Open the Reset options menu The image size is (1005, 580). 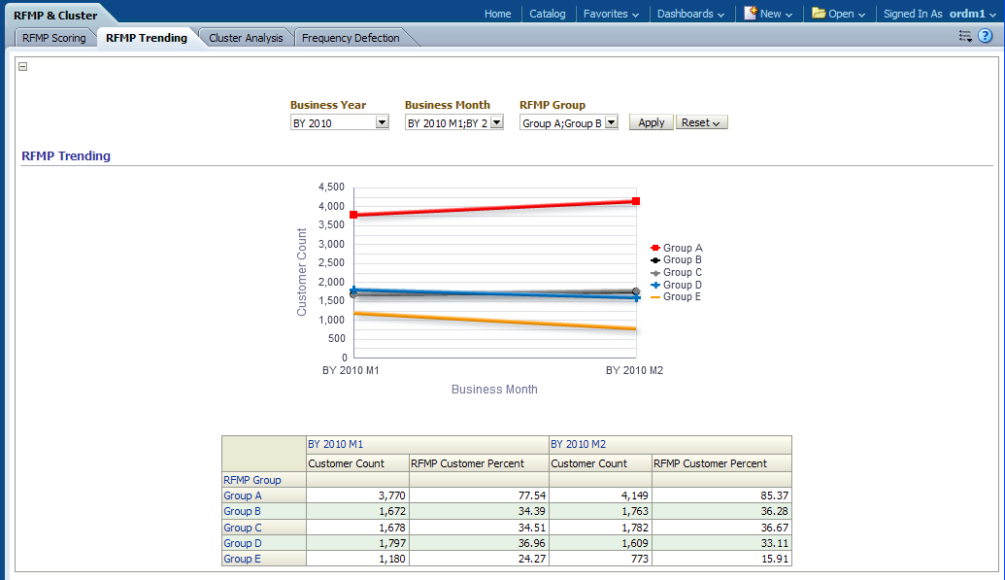point(701,122)
